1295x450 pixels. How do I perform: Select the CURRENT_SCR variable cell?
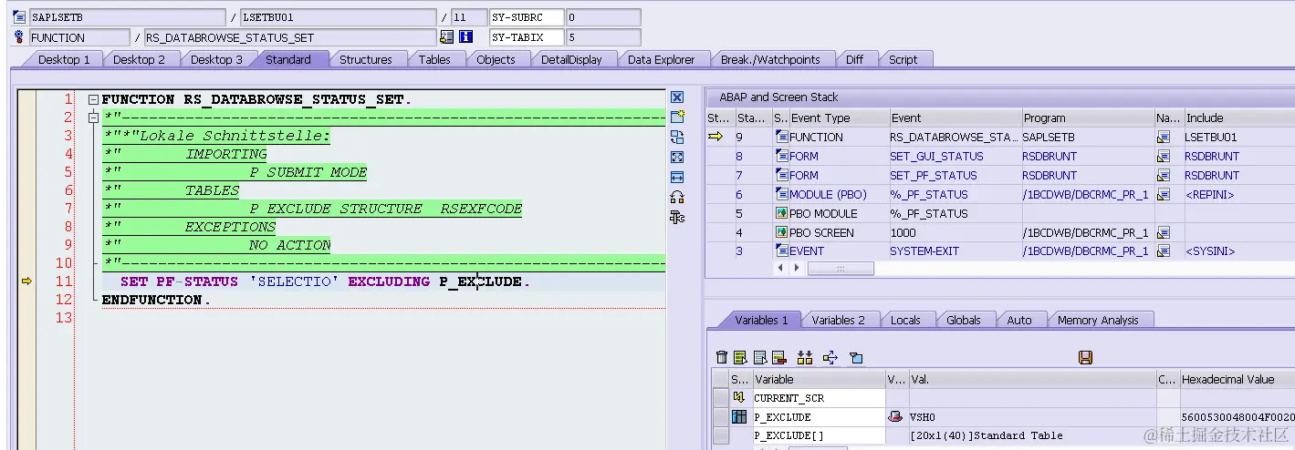click(x=819, y=398)
